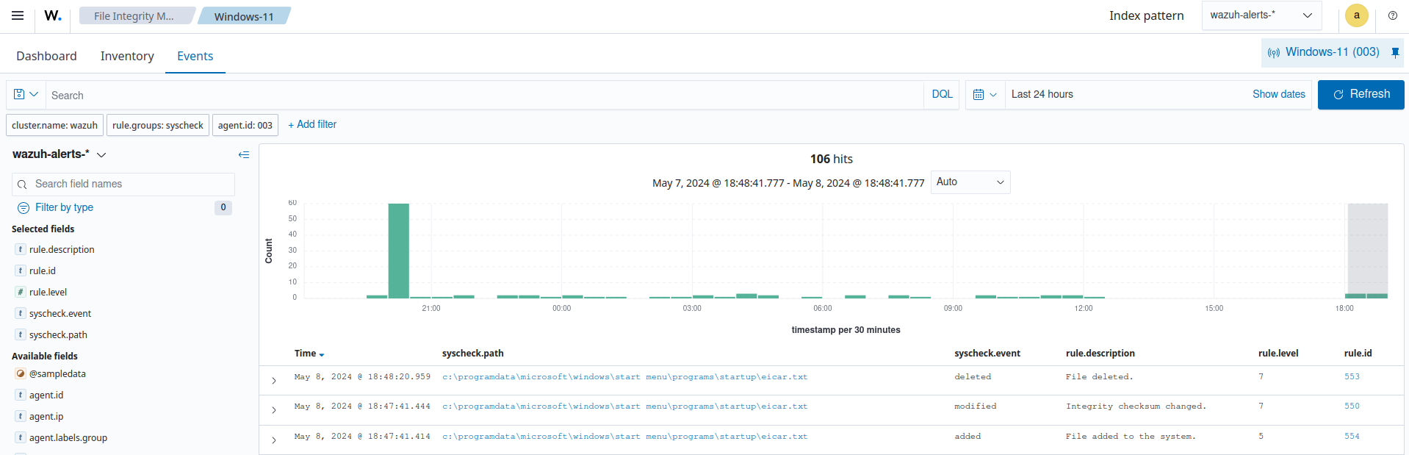Unpin the Windows-11 agent with pin icon

click(x=1395, y=52)
